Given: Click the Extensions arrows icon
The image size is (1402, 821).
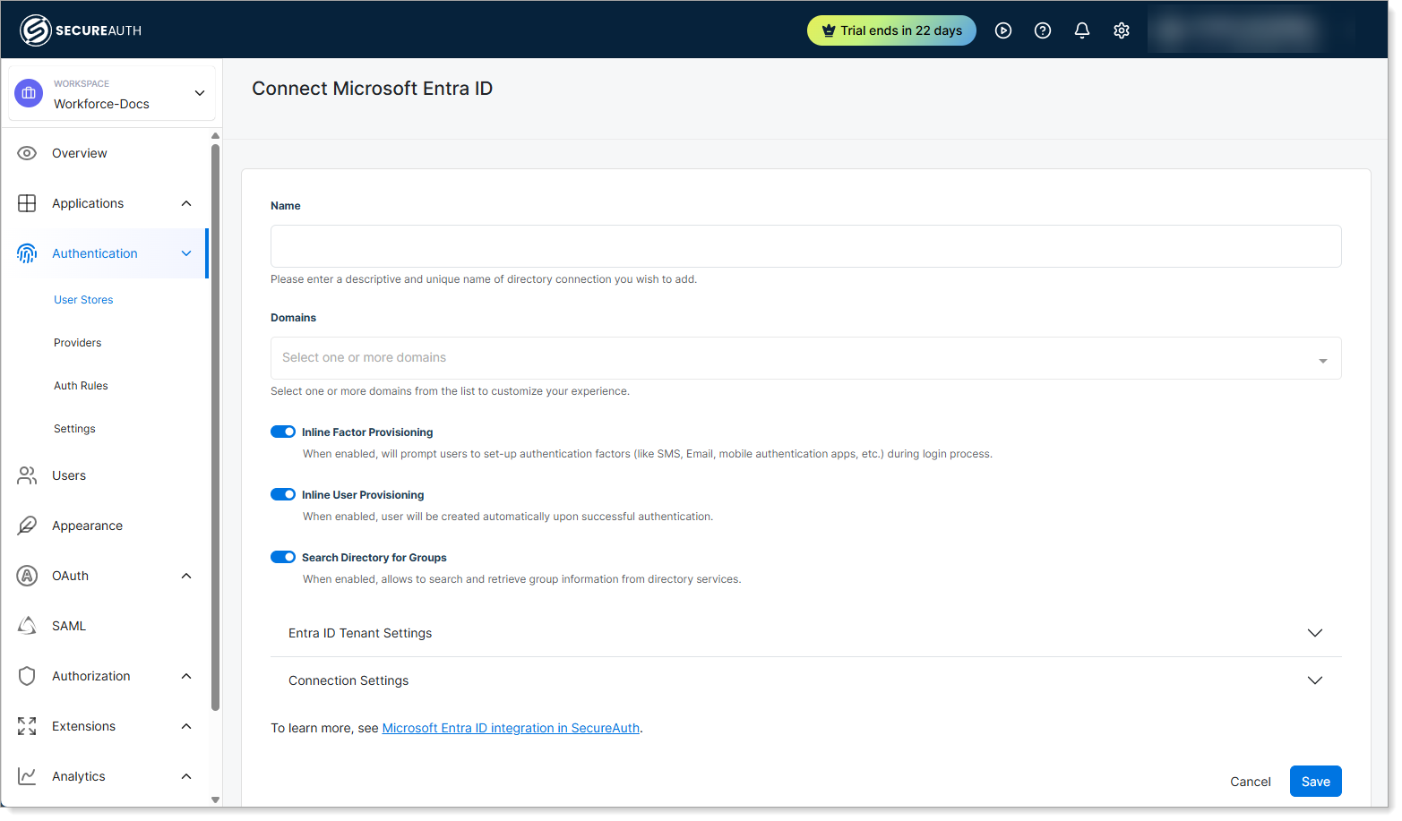Looking at the screenshot, I should pyautogui.click(x=27, y=726).
